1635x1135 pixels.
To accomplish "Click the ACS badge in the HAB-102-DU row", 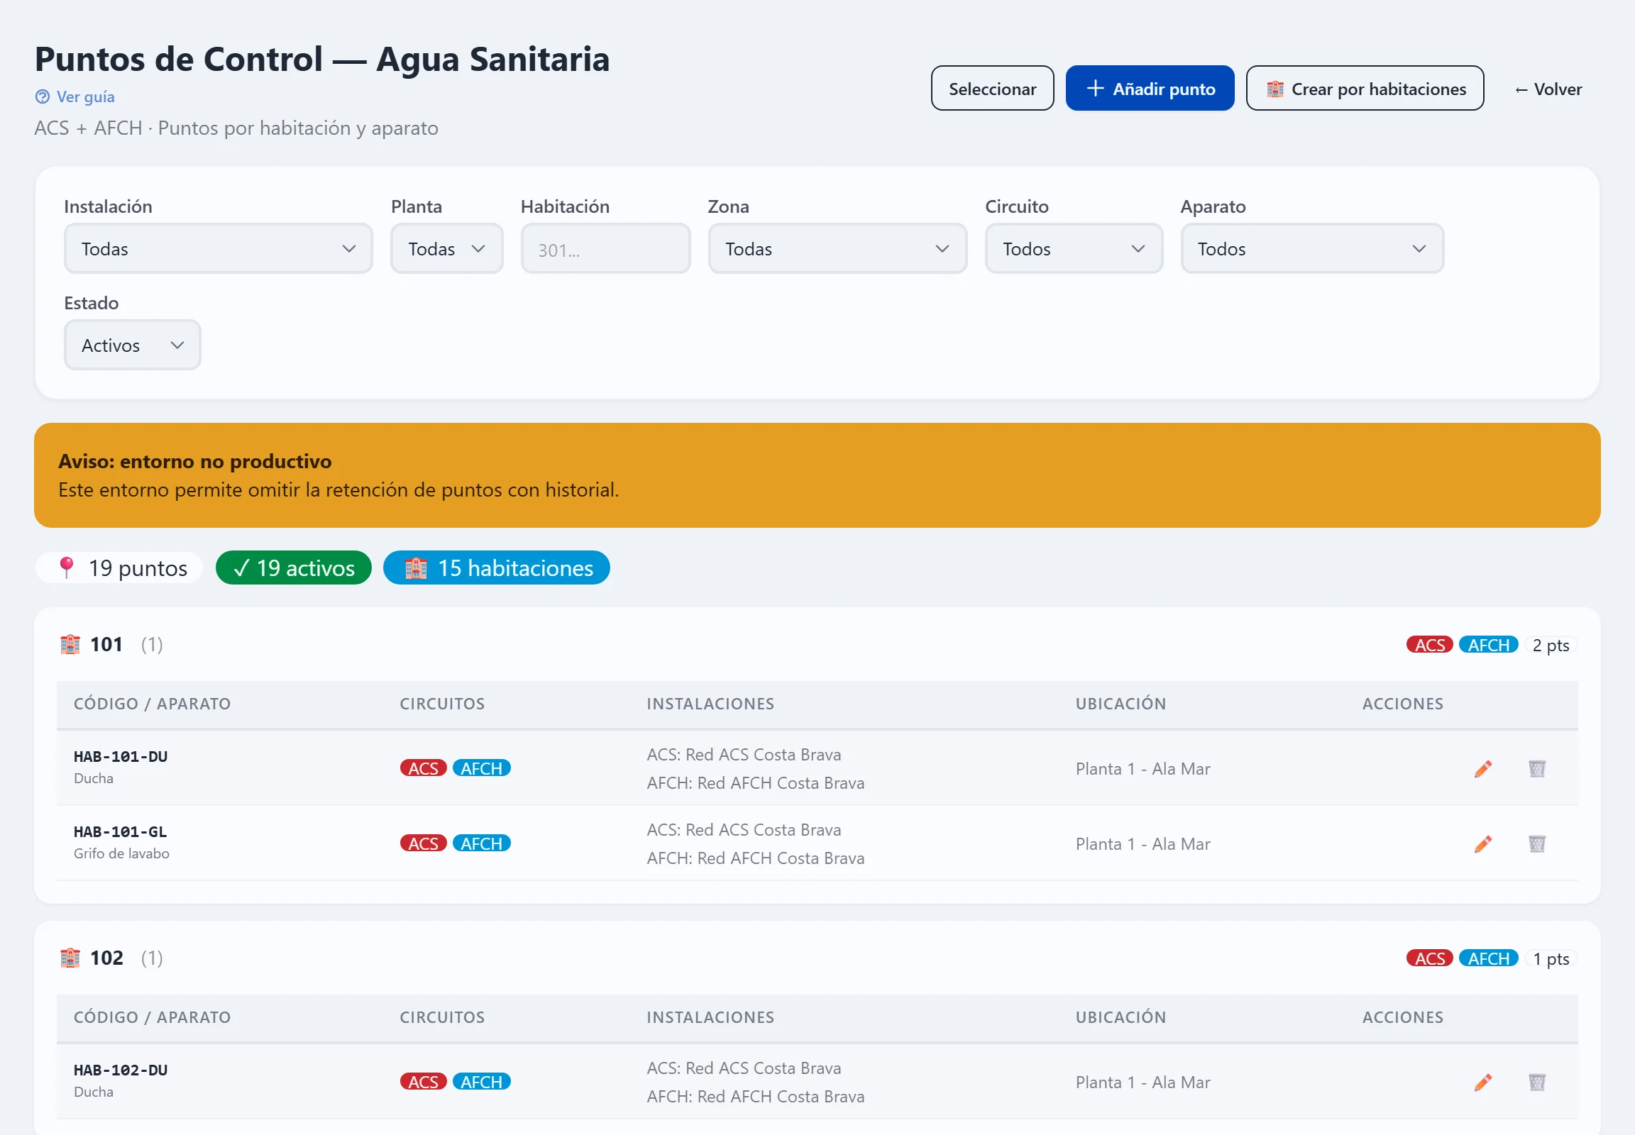I will [424, 1083].
